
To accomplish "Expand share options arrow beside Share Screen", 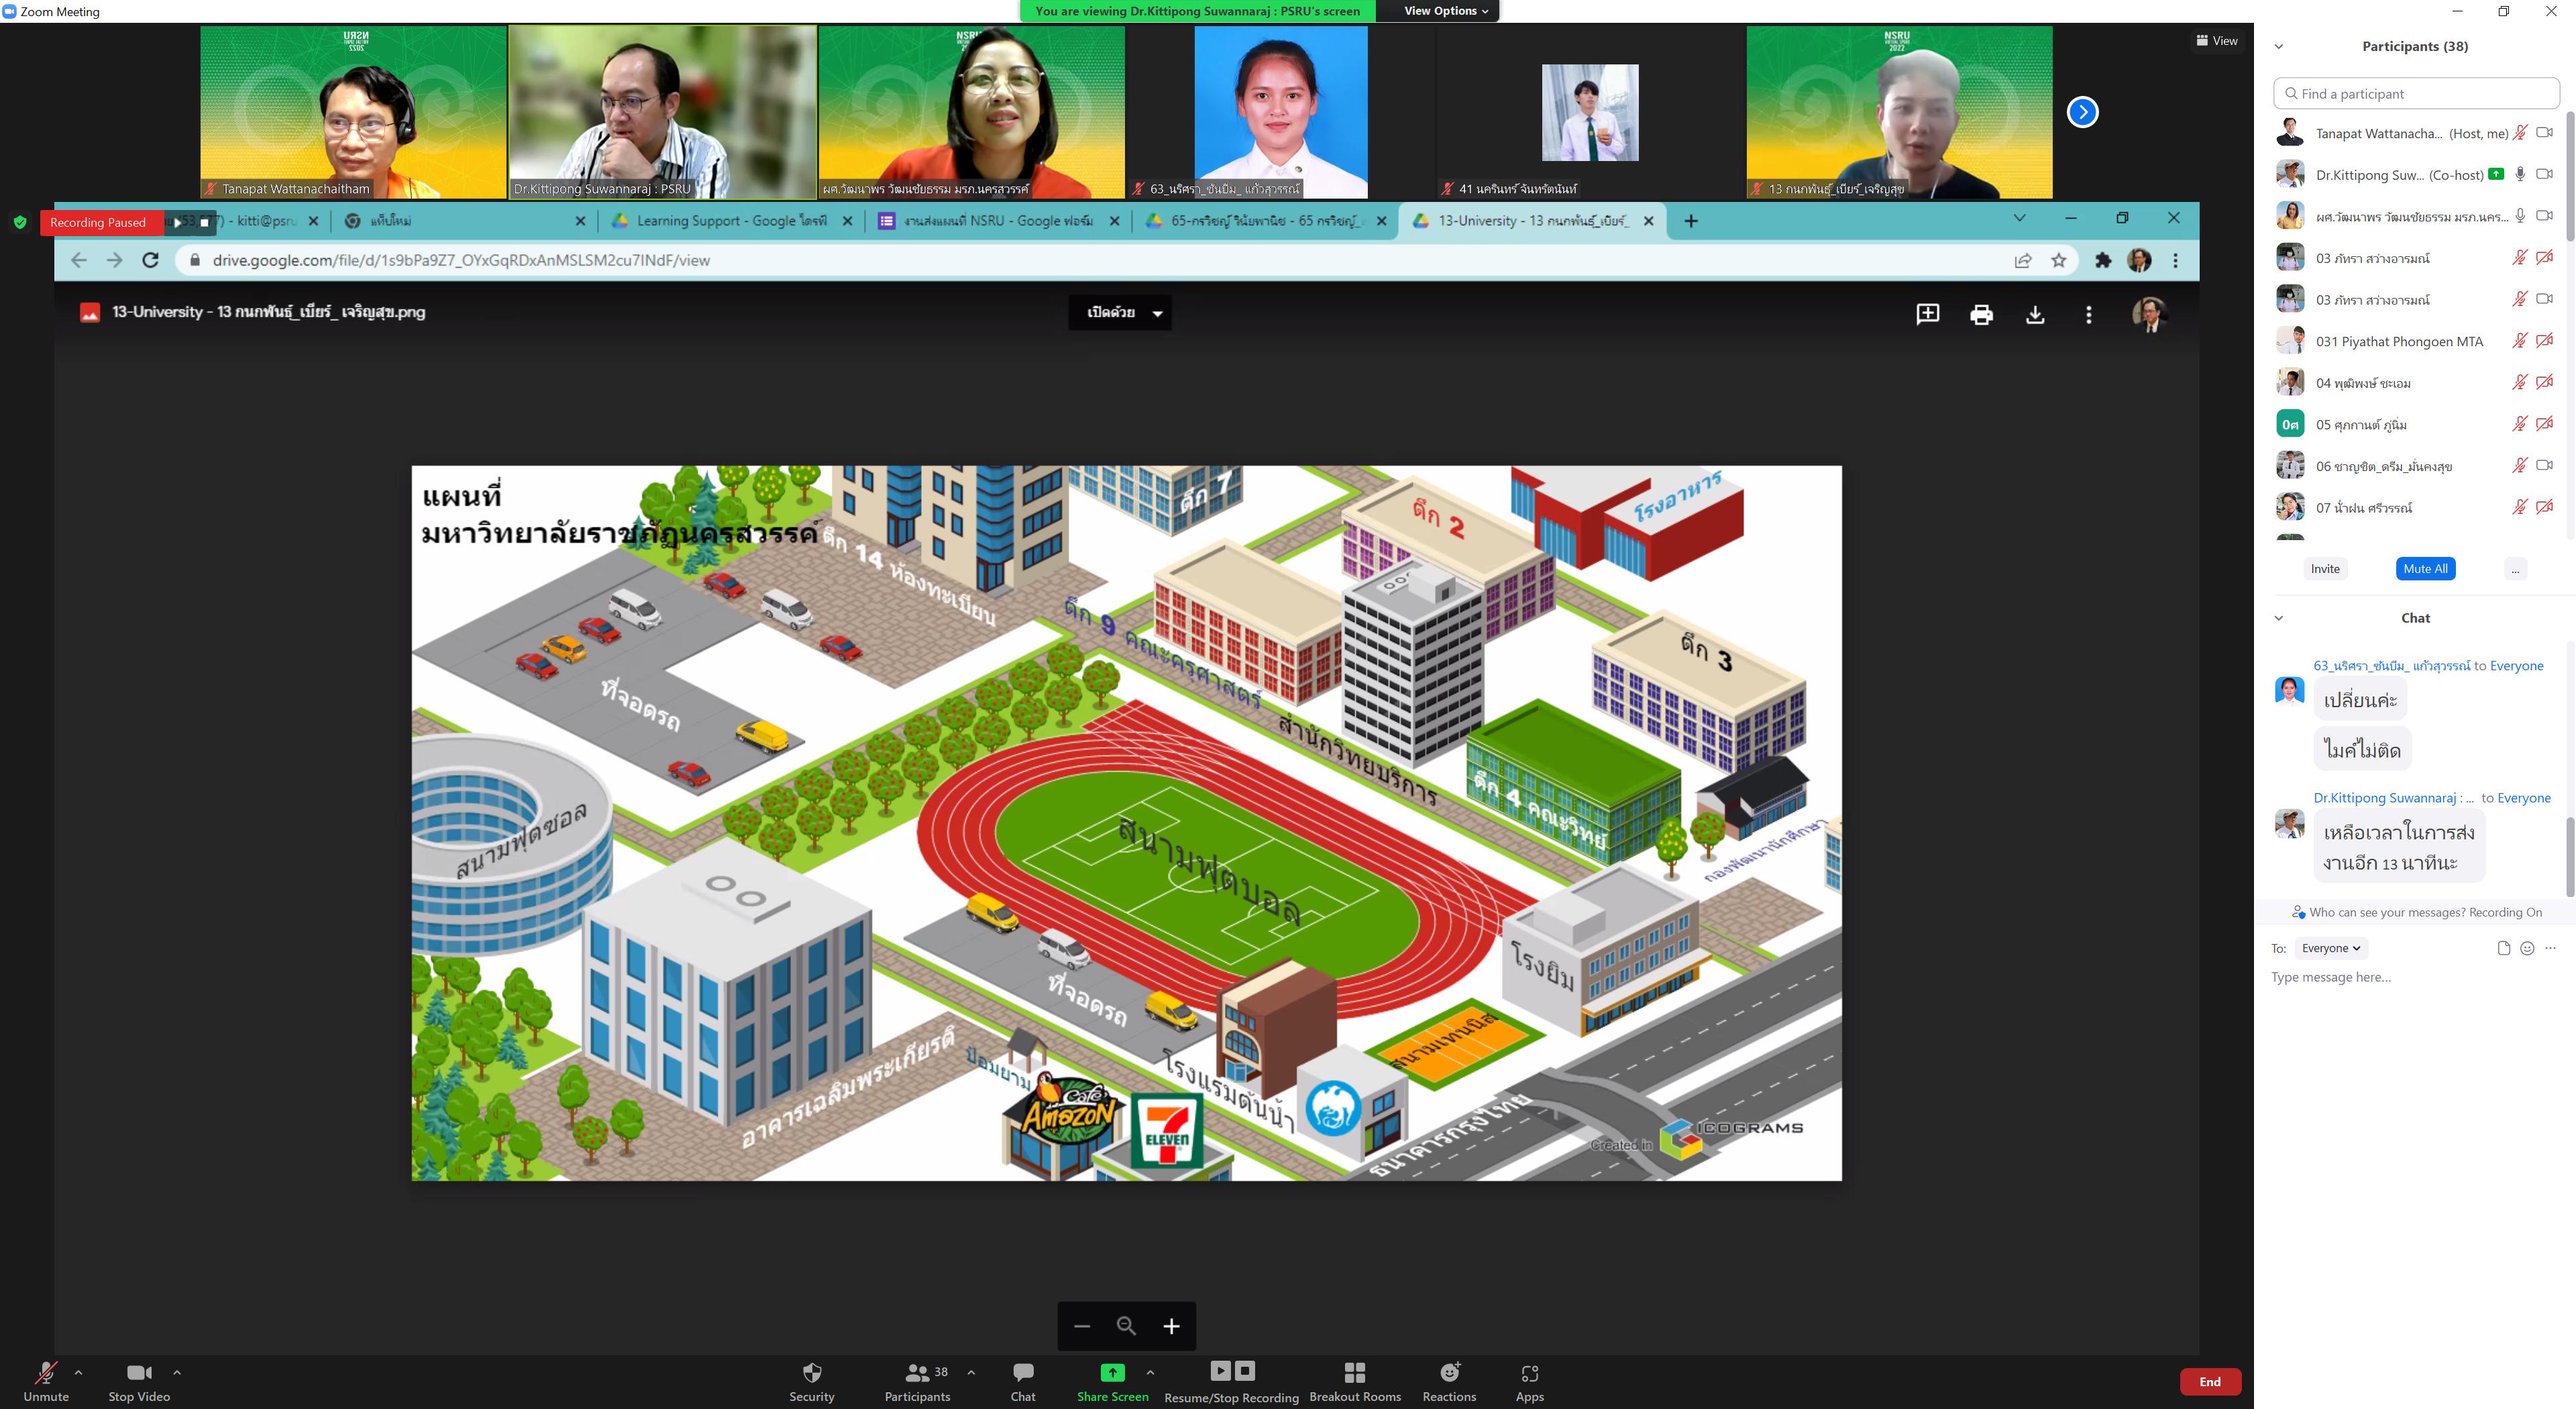I will pos(1150,1372).
